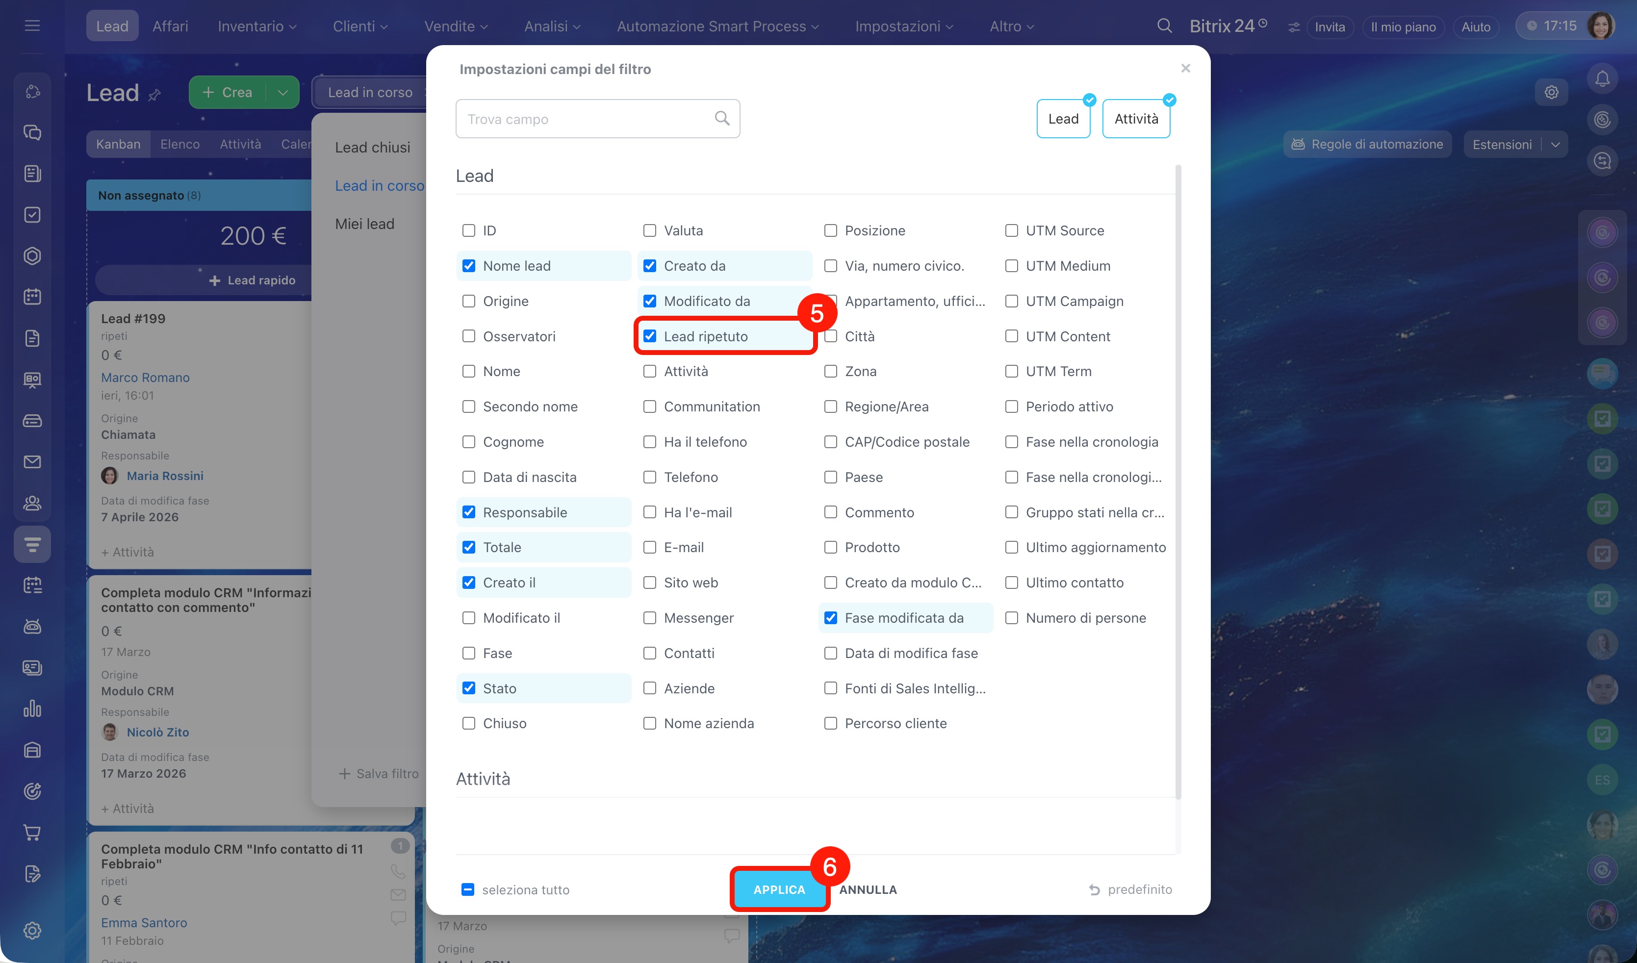Enable the Origine field checkbox

(x=468, y=301)
